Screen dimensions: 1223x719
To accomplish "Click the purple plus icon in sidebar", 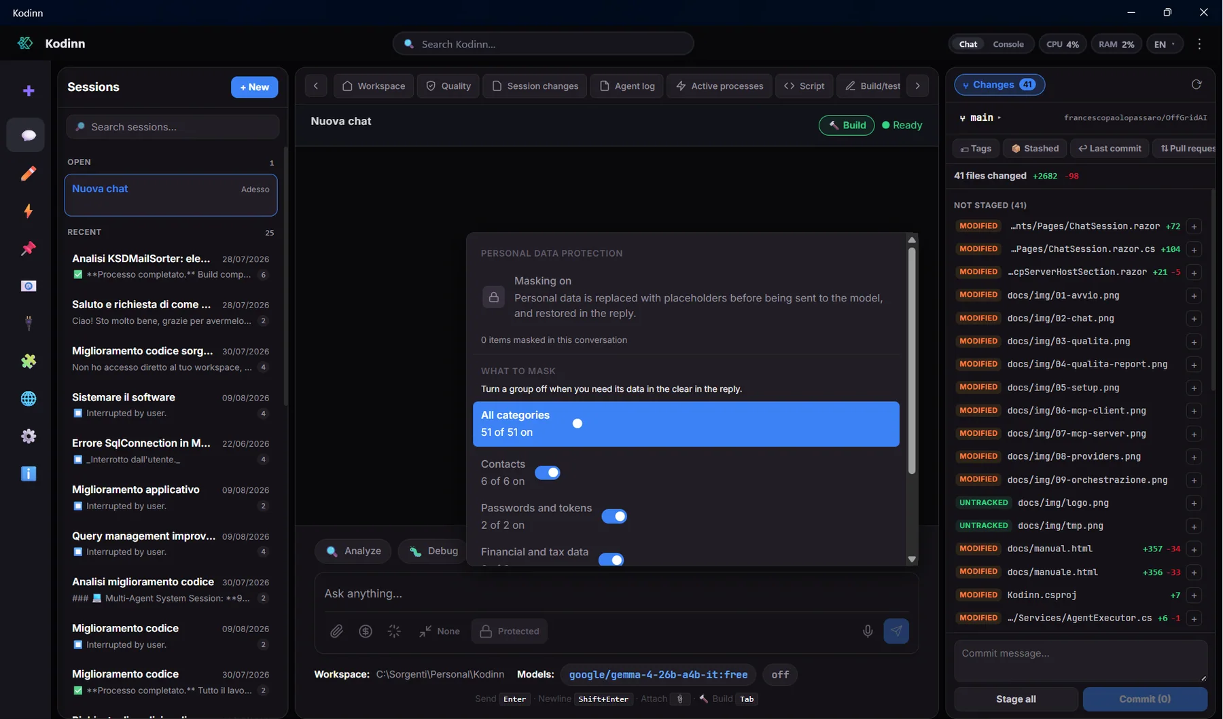I will pos(28,90).
